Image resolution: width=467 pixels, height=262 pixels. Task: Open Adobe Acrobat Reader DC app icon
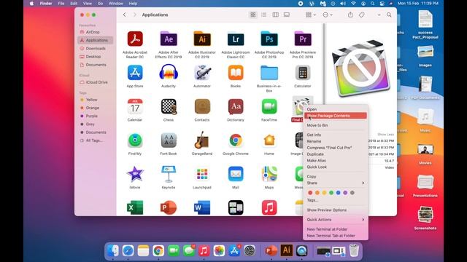135,39
